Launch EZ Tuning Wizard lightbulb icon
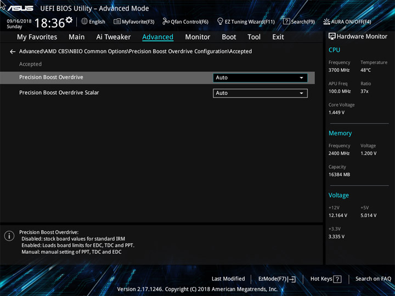This screenshot has height=296, width=395. point(220,21)
